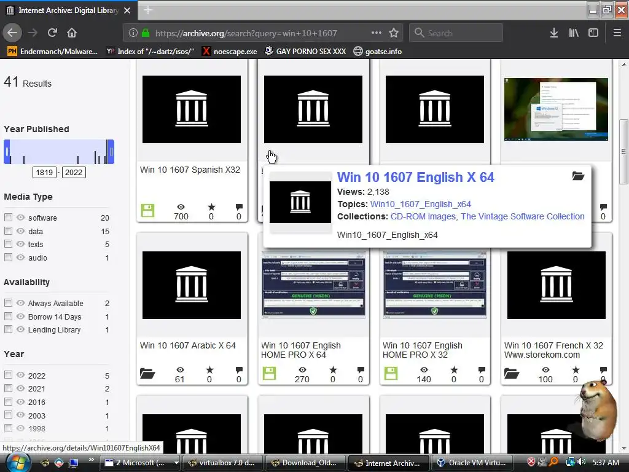Image resolution: width=629 pixels, height=472 pixels.
Task: Click the folder icon in the hover popup
Action: (578, 176)
